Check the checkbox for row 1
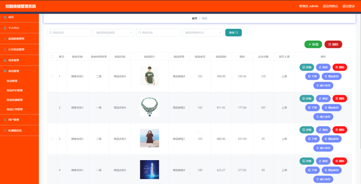Screen dimensions: 361x184 click(52, 76)
